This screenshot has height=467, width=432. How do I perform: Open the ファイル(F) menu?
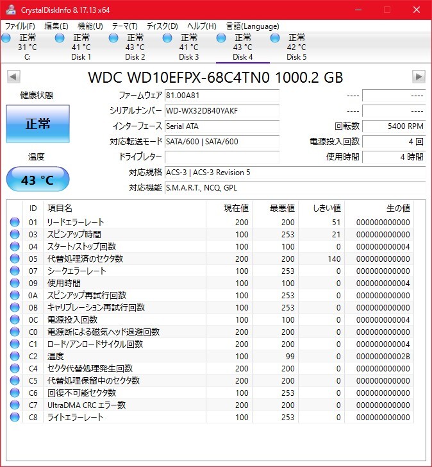click(20, 26)
